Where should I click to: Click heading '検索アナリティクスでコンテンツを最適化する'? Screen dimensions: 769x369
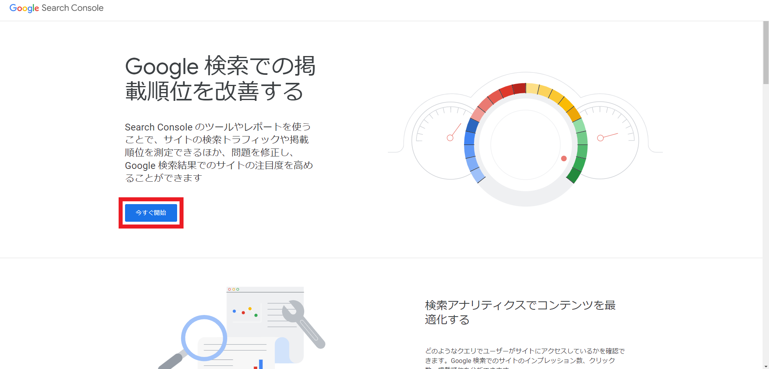(x=520, y=312)
